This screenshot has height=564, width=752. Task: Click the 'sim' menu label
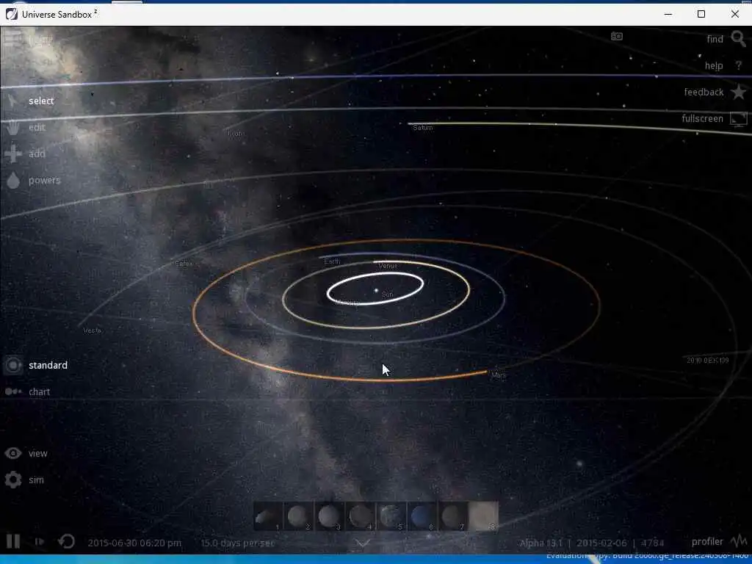coord(37,480)
